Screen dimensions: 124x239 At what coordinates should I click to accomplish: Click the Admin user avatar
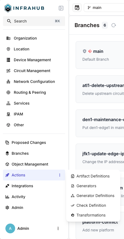10,228
